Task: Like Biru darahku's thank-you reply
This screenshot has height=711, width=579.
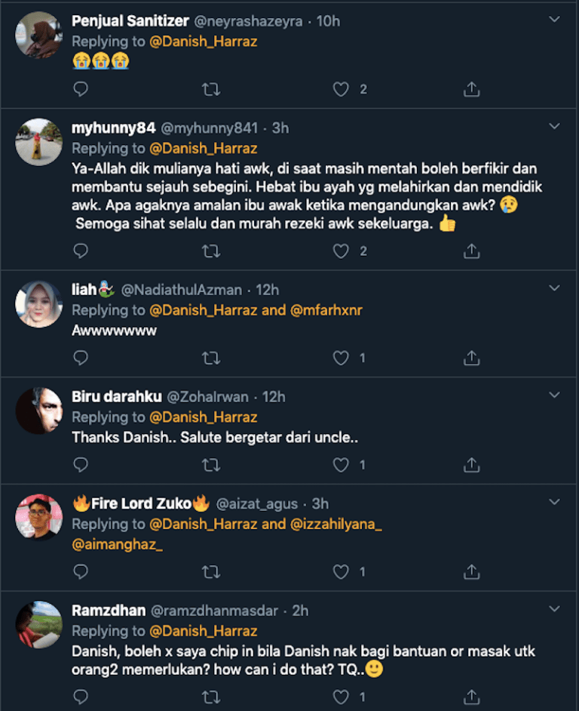Action: point(339,461)
